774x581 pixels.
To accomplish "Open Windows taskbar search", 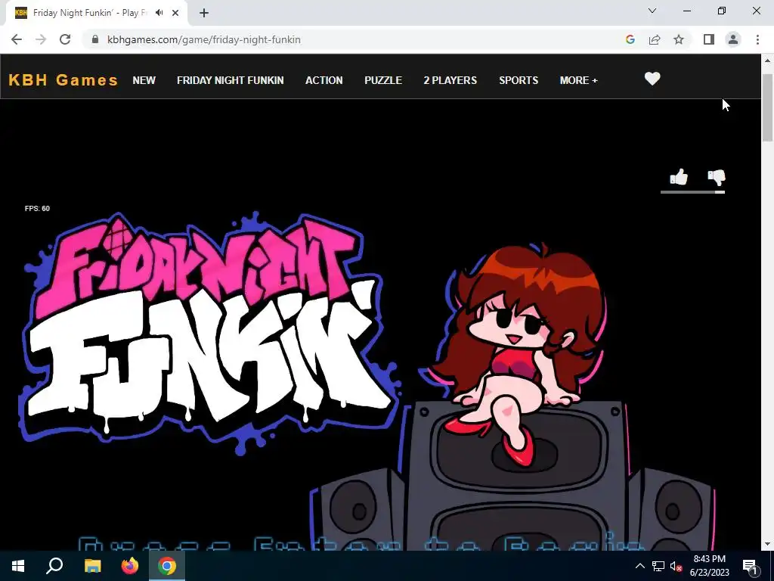I will (x=54, y=566).
